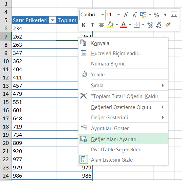
Task: Click Increase Decimal icon
Action: (150, 25)
